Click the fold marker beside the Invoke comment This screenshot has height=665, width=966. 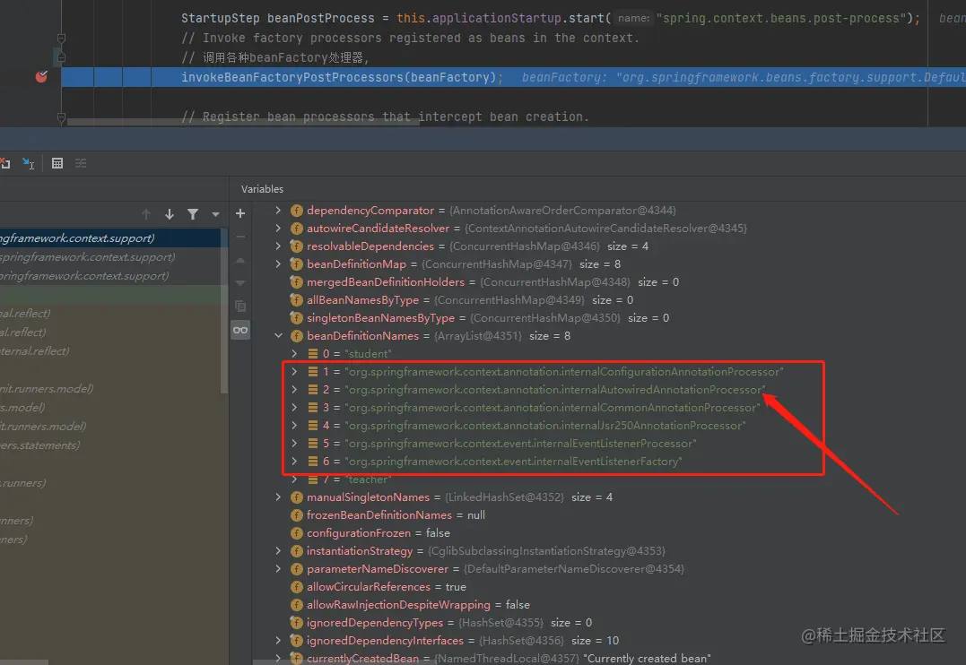(61, 39)
